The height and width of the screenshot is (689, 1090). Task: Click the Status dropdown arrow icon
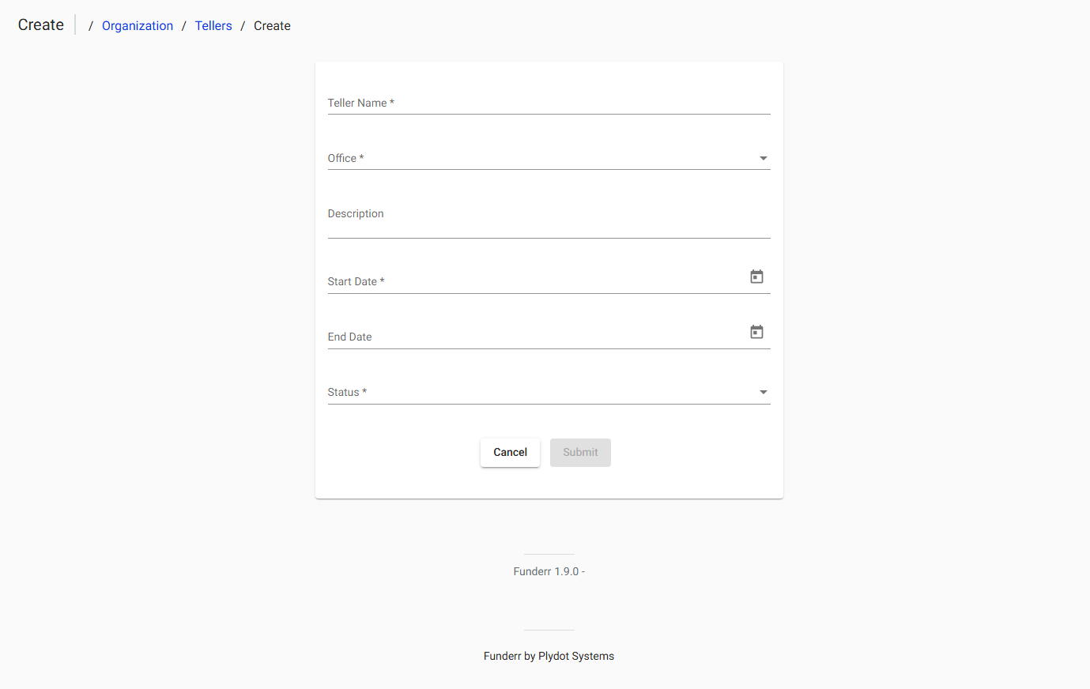763,392
